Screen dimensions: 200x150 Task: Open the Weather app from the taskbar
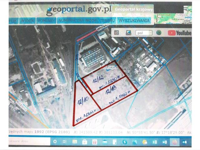[145, 142]
